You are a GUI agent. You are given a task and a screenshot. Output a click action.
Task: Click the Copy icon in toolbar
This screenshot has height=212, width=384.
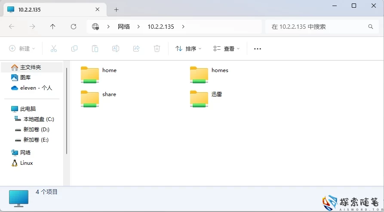[x=74, y=48]
